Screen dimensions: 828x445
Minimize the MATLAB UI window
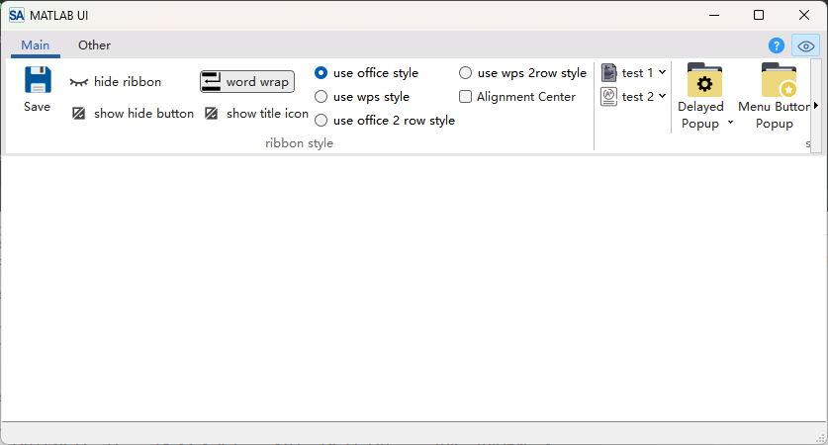pyautogui.click(x=714, y=15)
